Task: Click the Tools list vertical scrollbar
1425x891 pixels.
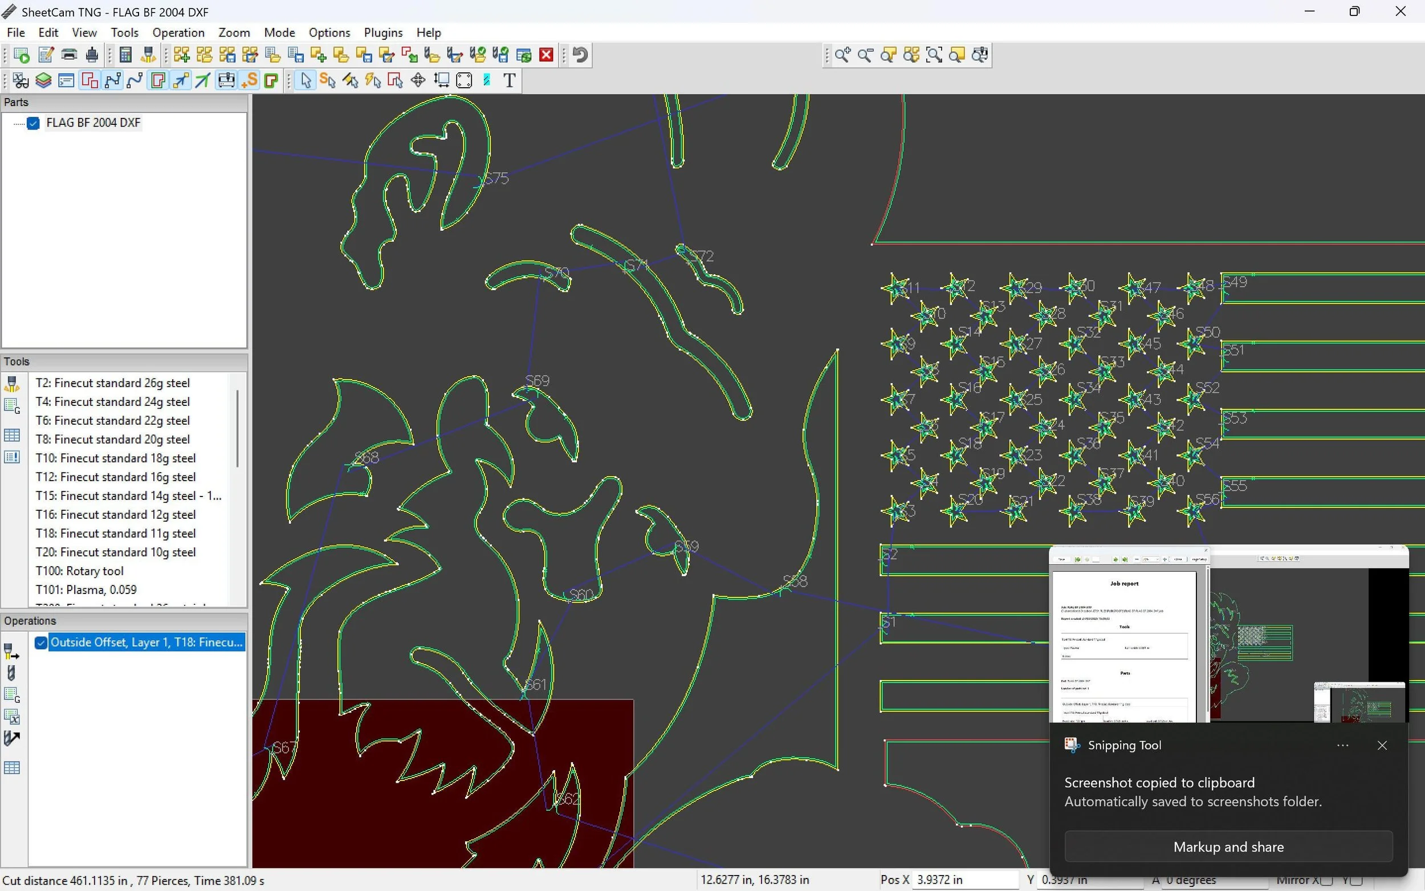Action: [237, 428]
